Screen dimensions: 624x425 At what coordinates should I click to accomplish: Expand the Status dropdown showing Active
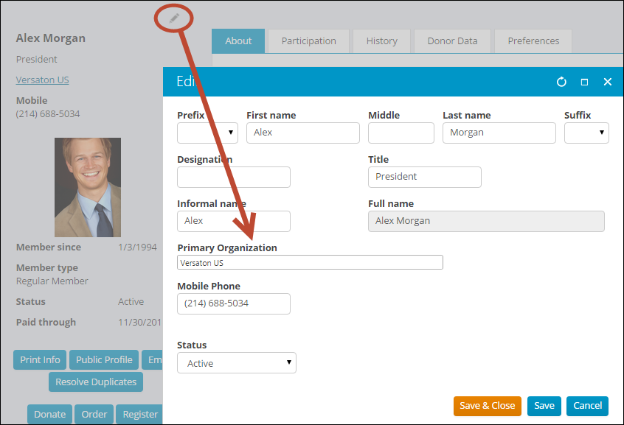coord(236,362)
